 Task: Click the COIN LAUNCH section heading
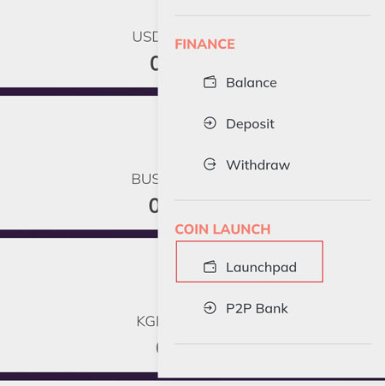222,229
